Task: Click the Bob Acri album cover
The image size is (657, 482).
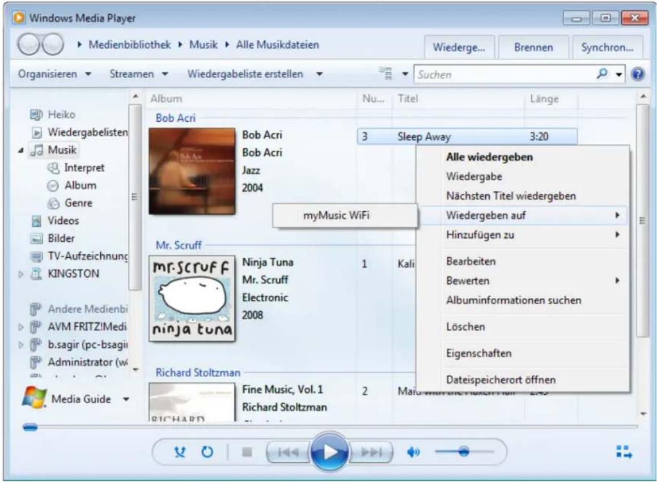Action: tap(192, 171)
